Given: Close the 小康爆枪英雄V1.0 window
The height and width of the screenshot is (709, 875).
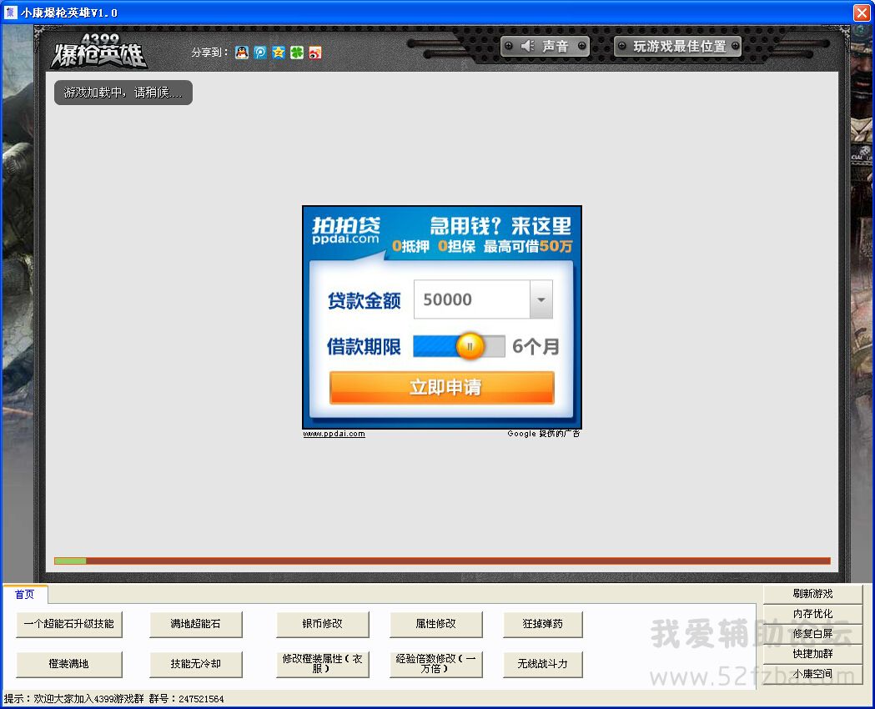Looking at the screenshot, I should [x=862, y=13].
